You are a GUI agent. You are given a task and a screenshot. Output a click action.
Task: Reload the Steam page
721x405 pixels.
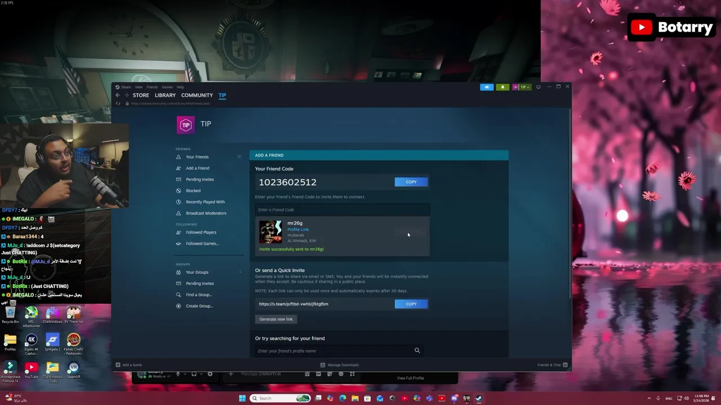pos(118,103)
